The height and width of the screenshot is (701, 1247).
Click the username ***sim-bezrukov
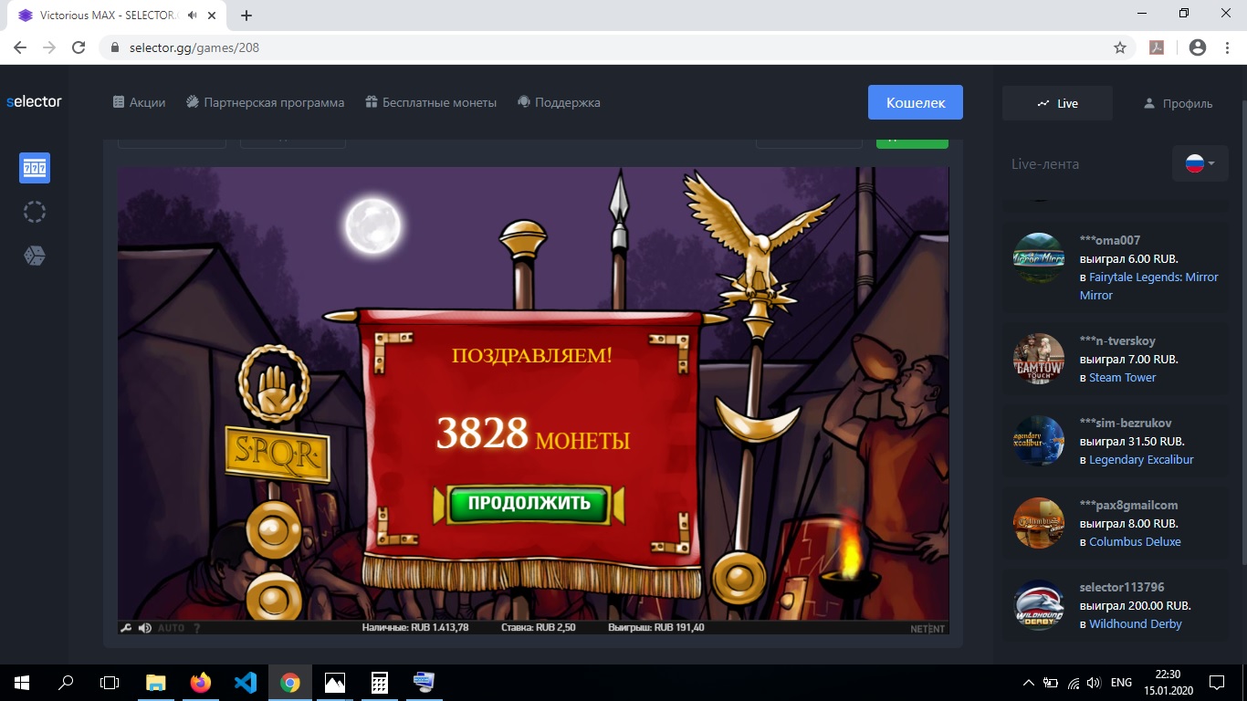1126,423
